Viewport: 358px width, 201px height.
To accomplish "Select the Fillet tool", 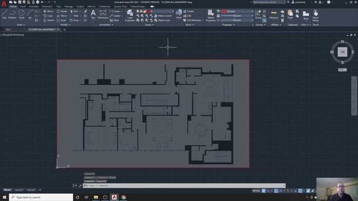I will coord(74,16).
